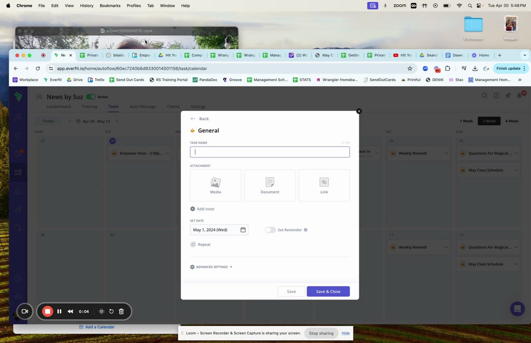Restart the Loom recording
The width and height of the screenshot is (531, 343).
pos(111,312)
